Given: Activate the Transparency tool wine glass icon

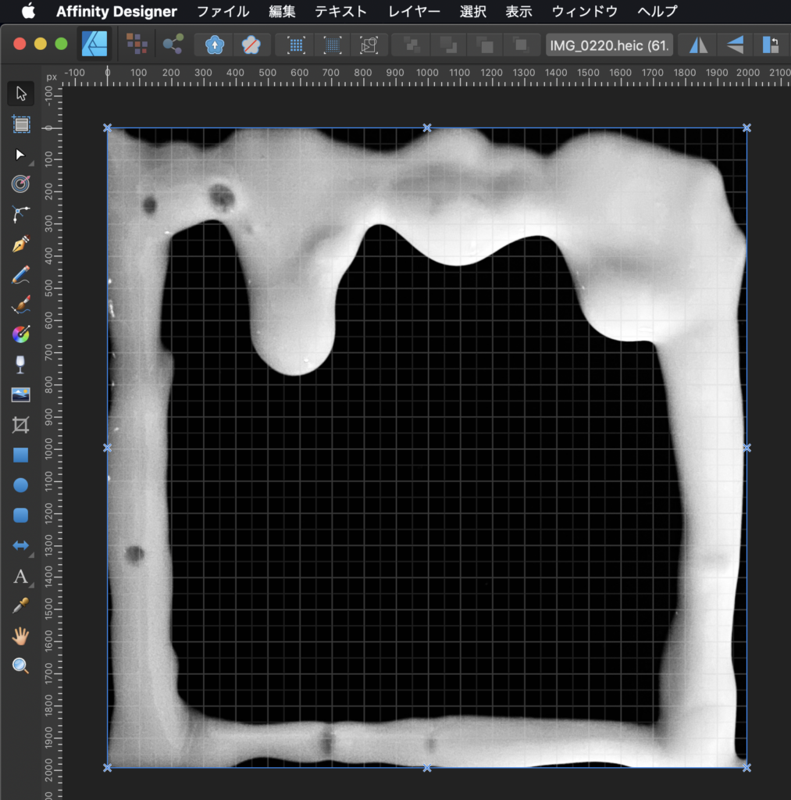Looking at the screenshot, I should (21, 364).
